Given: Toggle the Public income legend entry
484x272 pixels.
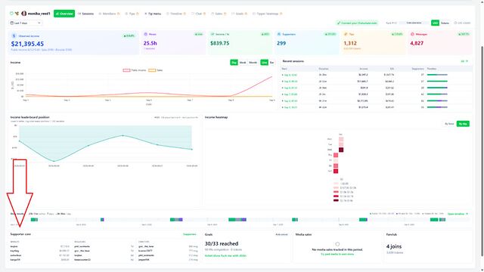Looking at the screenshot, I should tap(135, 70).
